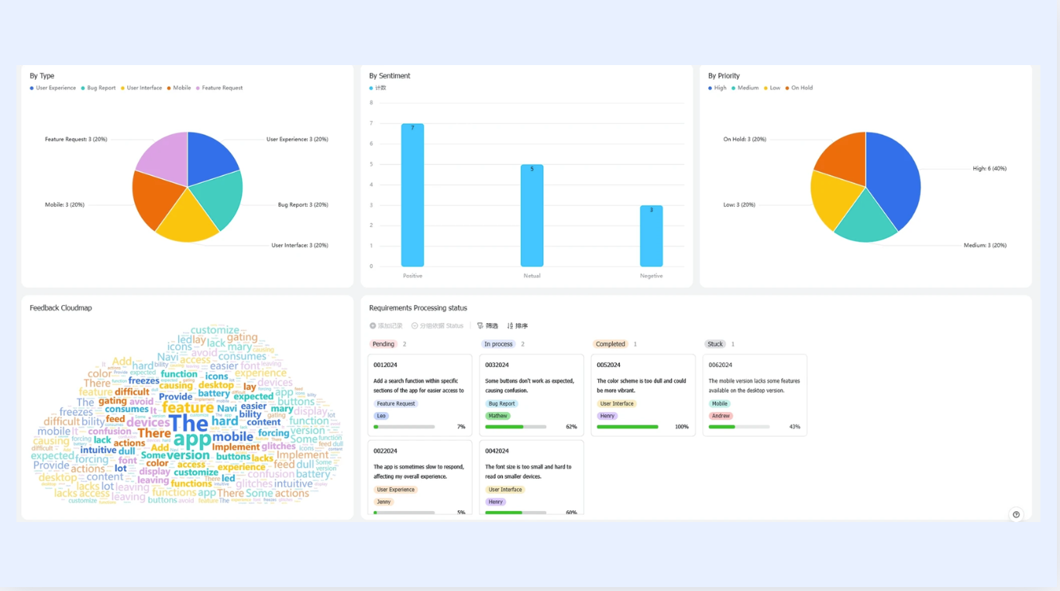Open the filter funnel icon

pyautogui.click(x=480, y=326)
